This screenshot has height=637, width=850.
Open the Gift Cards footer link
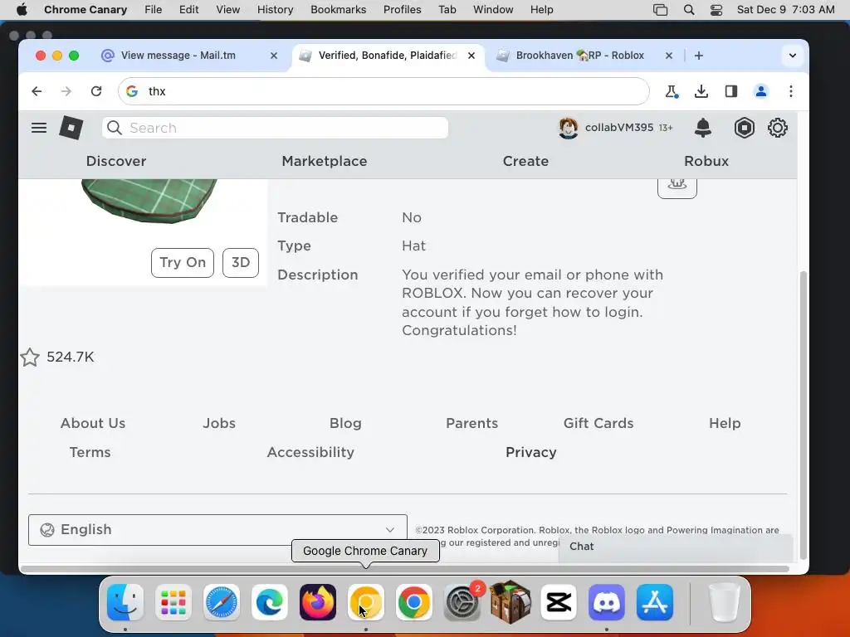[x=598, y=423]
